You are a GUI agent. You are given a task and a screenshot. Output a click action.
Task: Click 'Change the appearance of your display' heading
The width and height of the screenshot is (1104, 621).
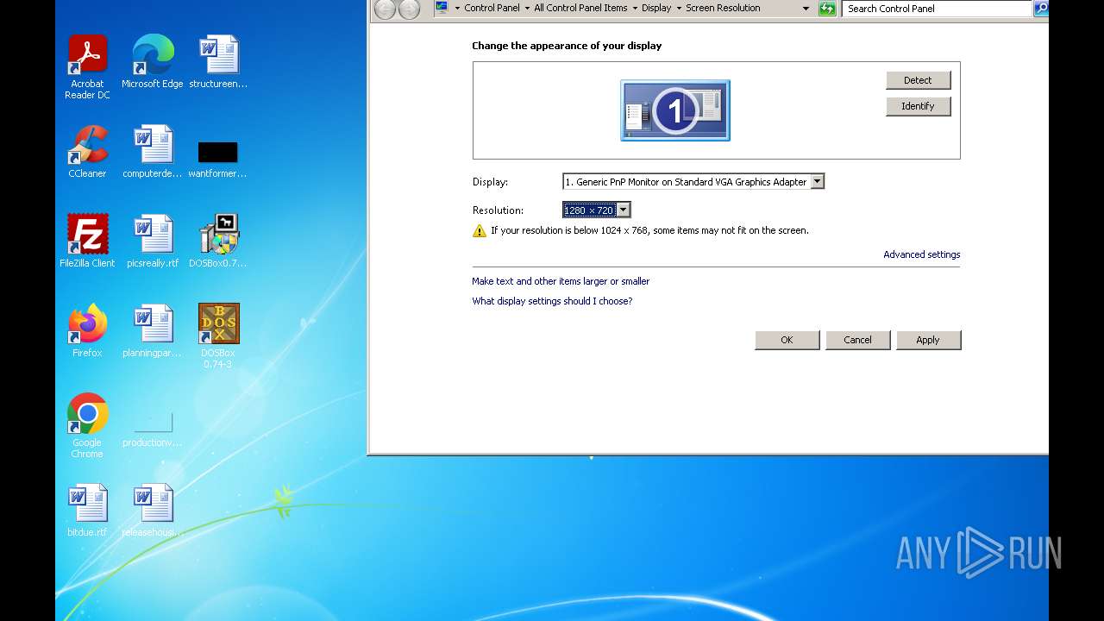click(567, 46)
